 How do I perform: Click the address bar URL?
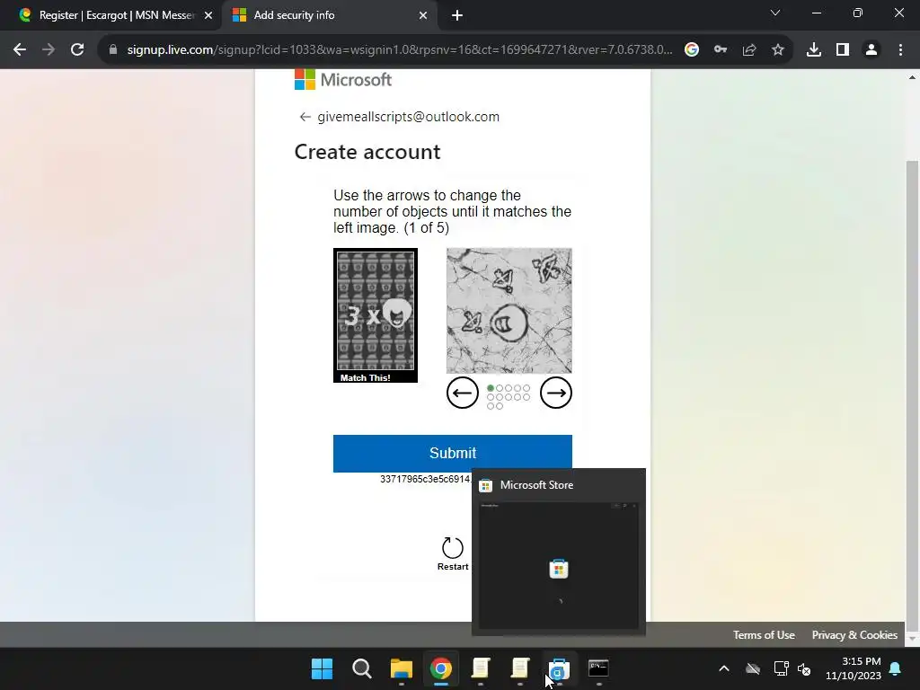tap(400, 50)
